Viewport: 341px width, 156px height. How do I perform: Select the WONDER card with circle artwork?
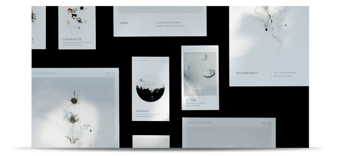(x=150, y=89)
